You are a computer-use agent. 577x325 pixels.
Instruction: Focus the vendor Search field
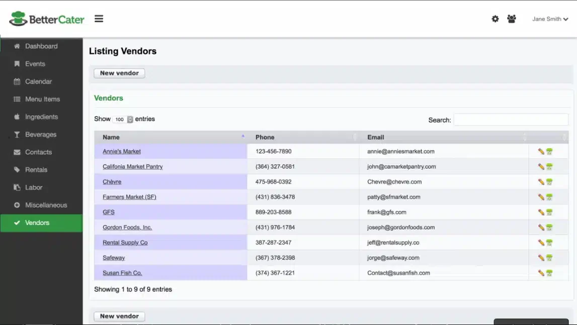tap(511, 120)
